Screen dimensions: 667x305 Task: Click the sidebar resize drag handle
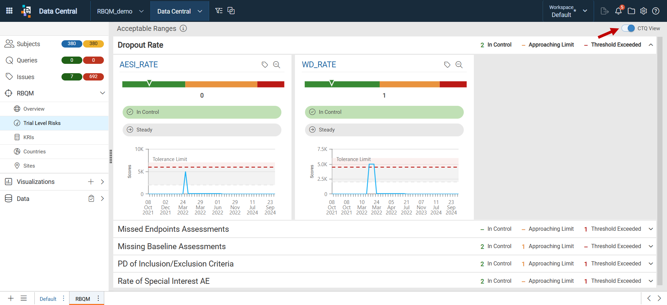[x=111, y=156]
